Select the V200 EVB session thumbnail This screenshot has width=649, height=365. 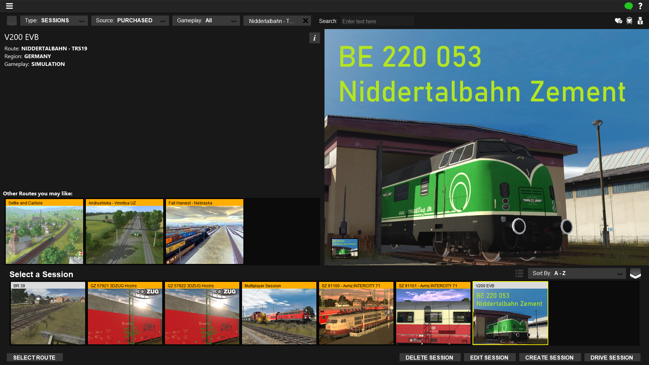point(510,313)
